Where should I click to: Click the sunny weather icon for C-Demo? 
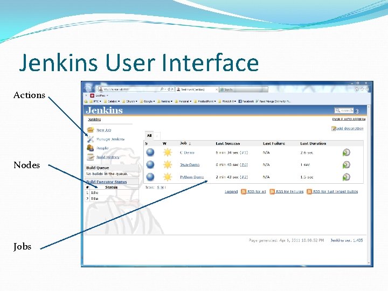tap(168, 153)
